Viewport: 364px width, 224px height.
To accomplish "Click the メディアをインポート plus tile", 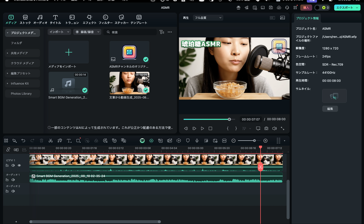I will coord(69,52).
